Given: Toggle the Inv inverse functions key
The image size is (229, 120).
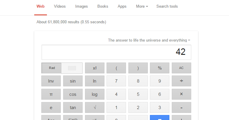Looking at the screenshot, I should point(51,81).
